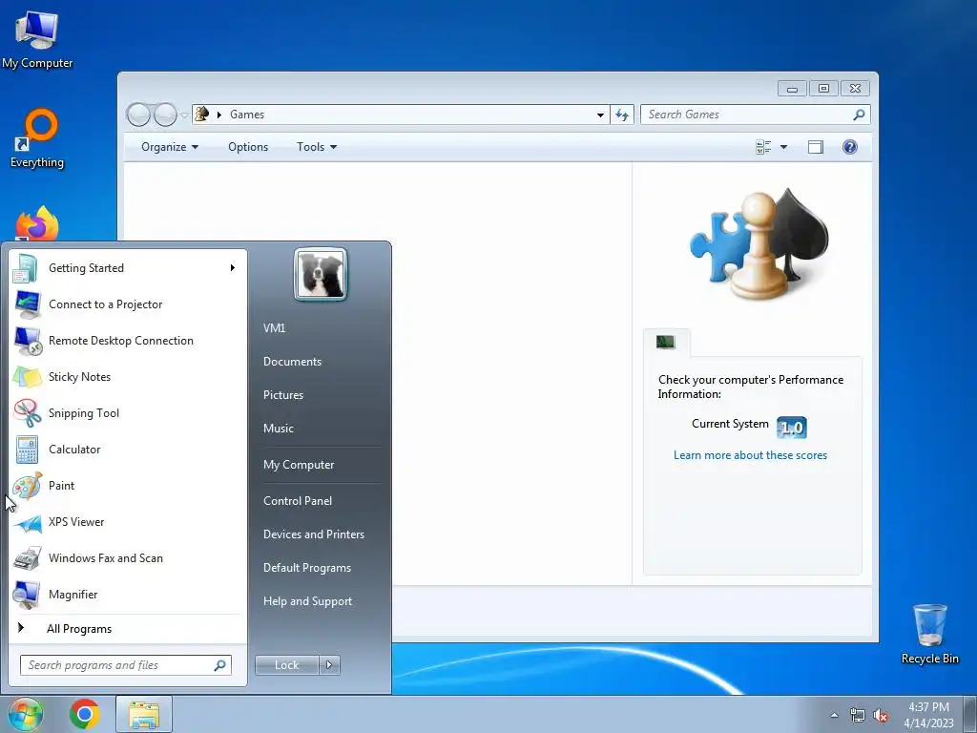Click the network tray icon
The width and height of the screenshot is (977, 733).
click(858, 716)
